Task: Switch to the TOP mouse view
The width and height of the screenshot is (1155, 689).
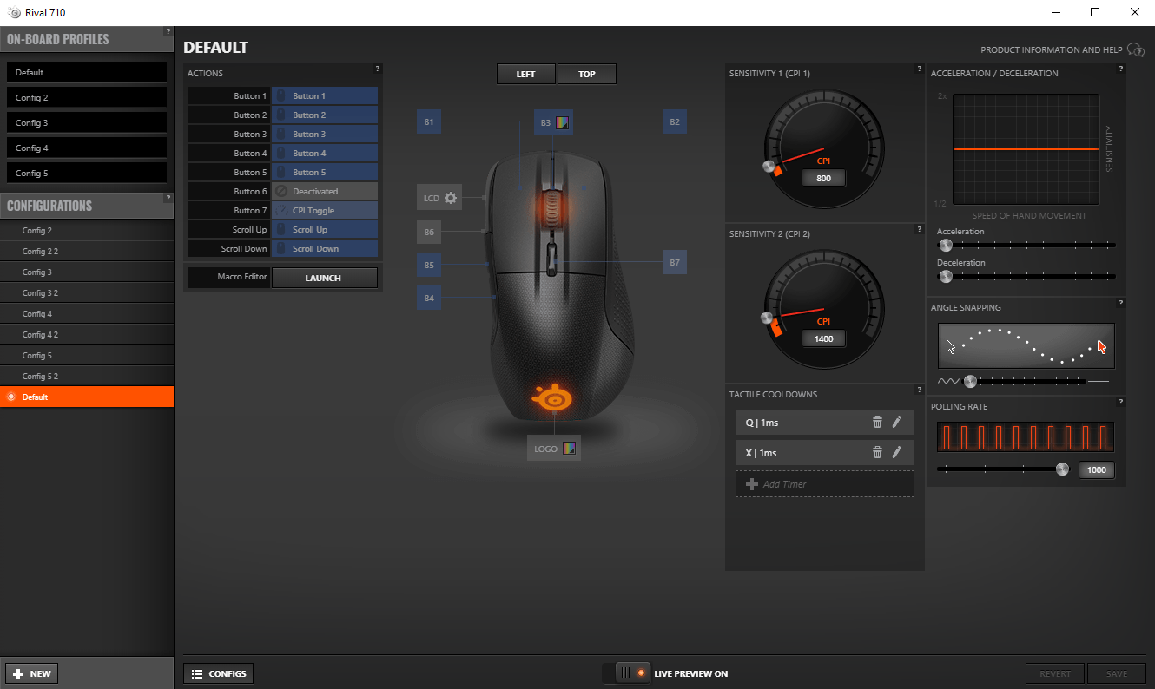Action: point(587,74)
